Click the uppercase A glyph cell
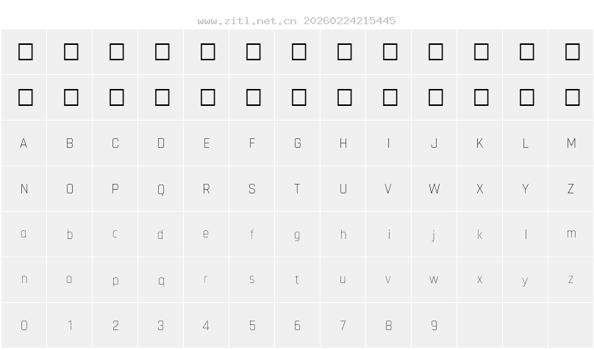 click(24, 143)
